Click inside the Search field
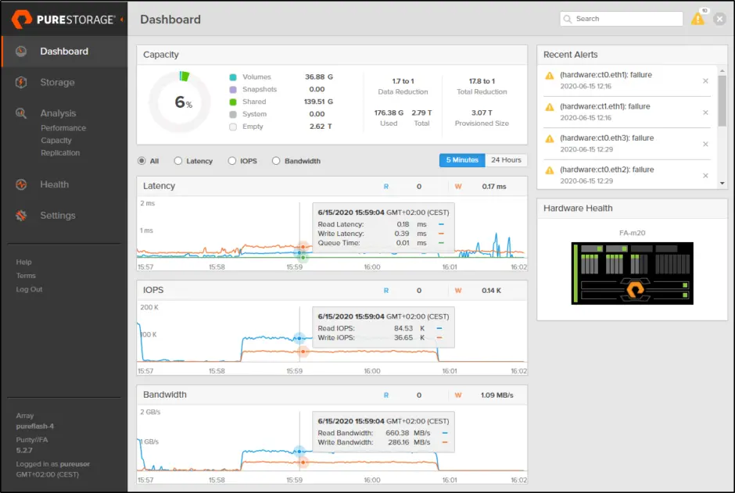This screenshot has width=735, height=493. tap(622, 18)
